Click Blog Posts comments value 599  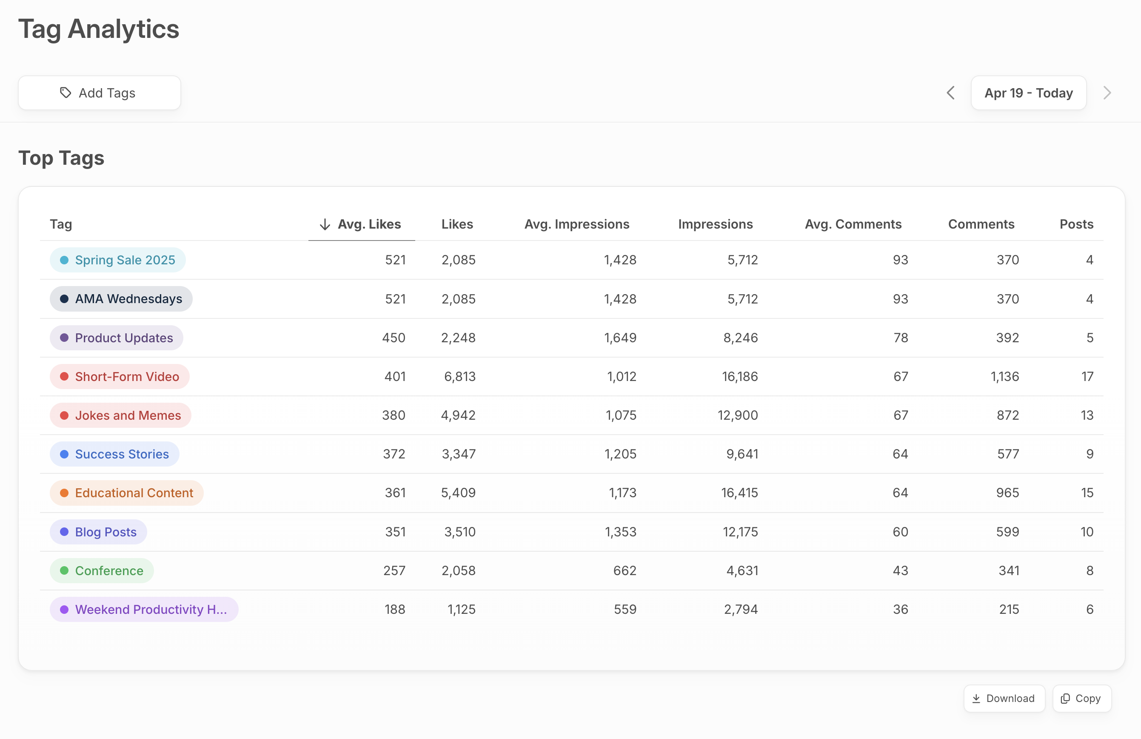[1008, 532]
